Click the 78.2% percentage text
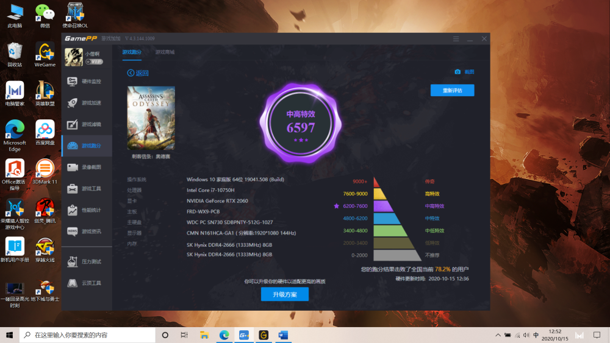610x343 pixels. pyautogui.click(x=443, y=269)
